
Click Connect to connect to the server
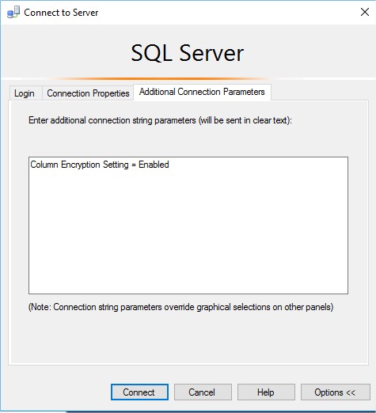[x=139, y=392]
